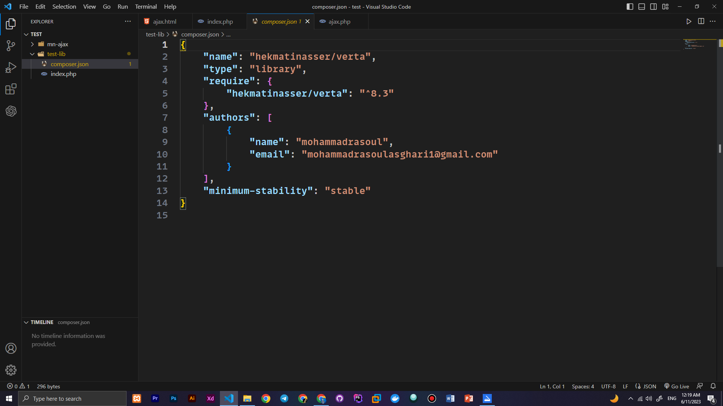The height and width of the screenshot is (406, 723).
Task: Go to line Ln 1, Col 1
Action: click(552, 386)
